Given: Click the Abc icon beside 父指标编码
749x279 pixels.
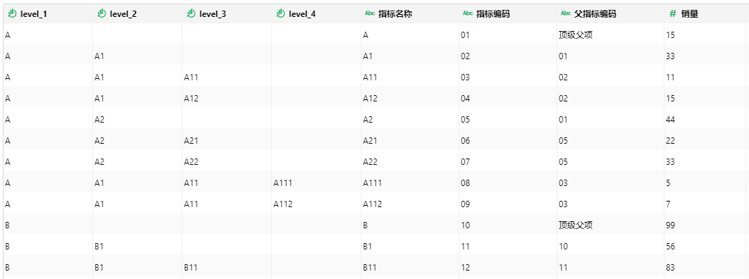Looking at the screenshot, I should pos(566,14).
